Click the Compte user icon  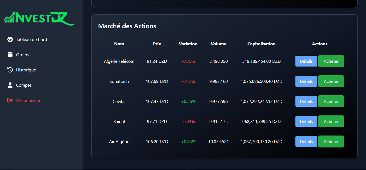coord(10,85)
